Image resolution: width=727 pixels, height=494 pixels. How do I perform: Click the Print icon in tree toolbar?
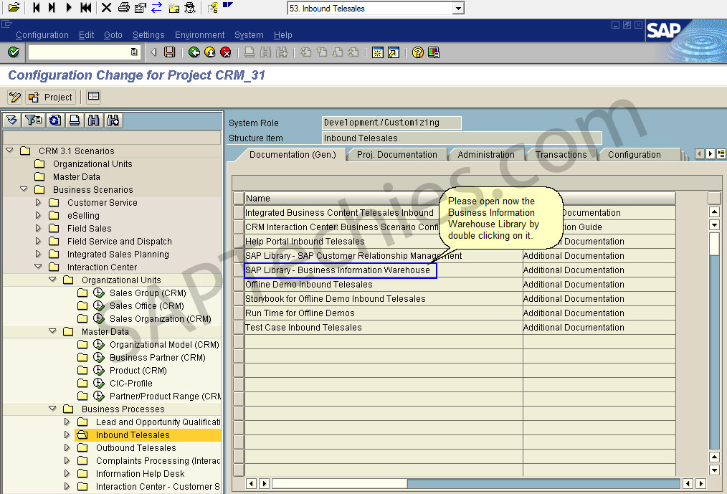pos(74,120)
